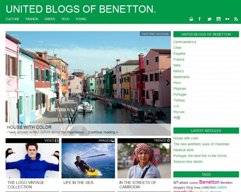Viewport: 241px width, 192px height.
Task: Open the Twitter bird icon
Action: [x=209, y=19]
